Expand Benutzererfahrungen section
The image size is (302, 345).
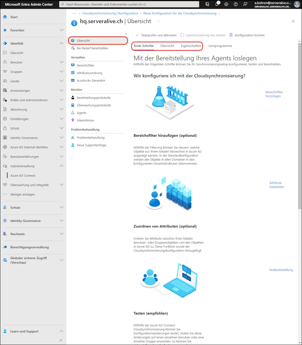[x=62, y=157]
